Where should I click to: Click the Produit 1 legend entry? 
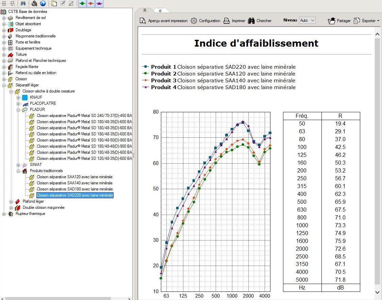pos(219,67)
